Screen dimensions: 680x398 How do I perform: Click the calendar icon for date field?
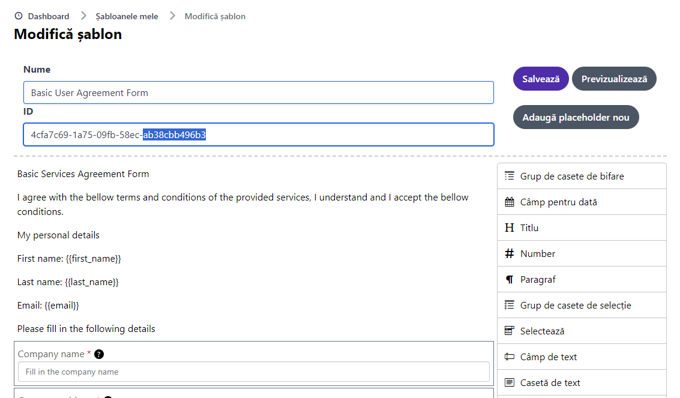510,202
